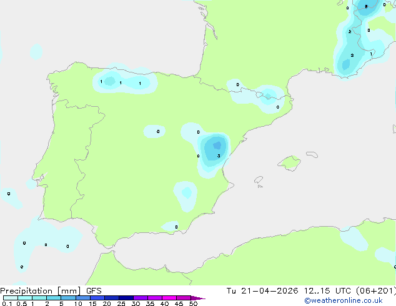This screenshot has width=396, height=306.
Task: Click the Mallorca island outline
Action: (x=289, y=164)
